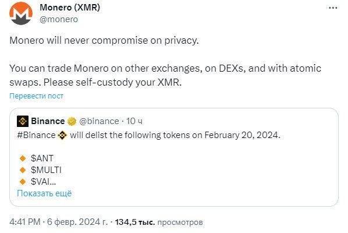Click the Binance avatar in quoted post
The height and width of the screenshot is (233, 348).
(x=23, y=121)
